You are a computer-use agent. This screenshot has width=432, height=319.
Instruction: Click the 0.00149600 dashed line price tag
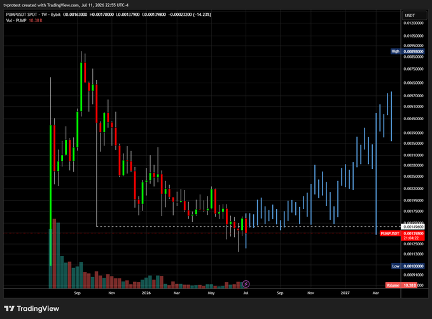coord(413,227)
